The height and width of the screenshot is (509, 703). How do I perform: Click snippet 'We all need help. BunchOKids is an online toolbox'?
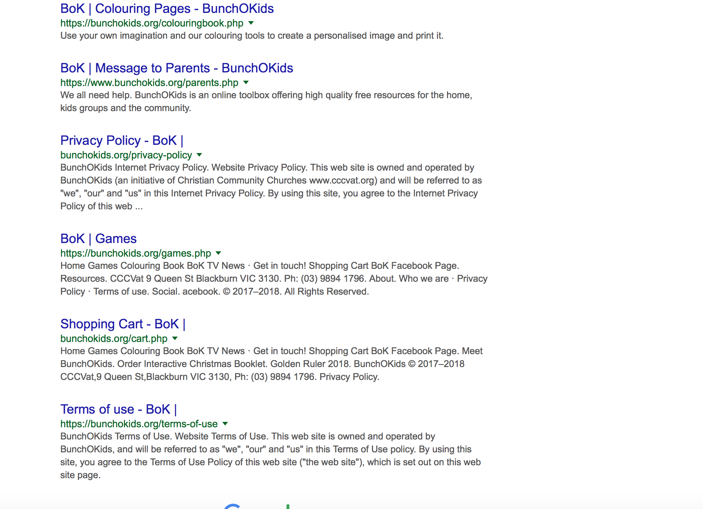click(x=266, y=101)
